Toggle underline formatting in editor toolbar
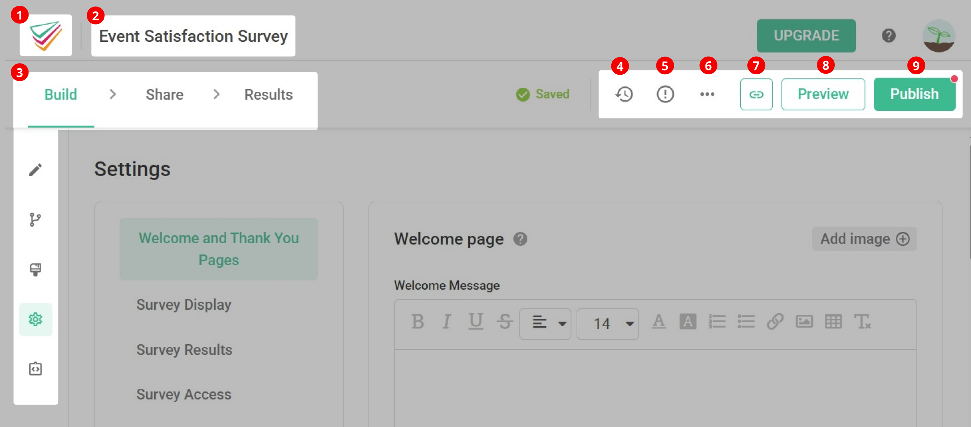Screen dimensions: 971x427 (x=475, y=322)
